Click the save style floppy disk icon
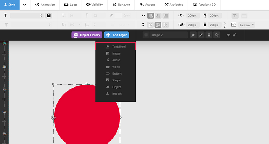The image size is (269, 144). 49,16
